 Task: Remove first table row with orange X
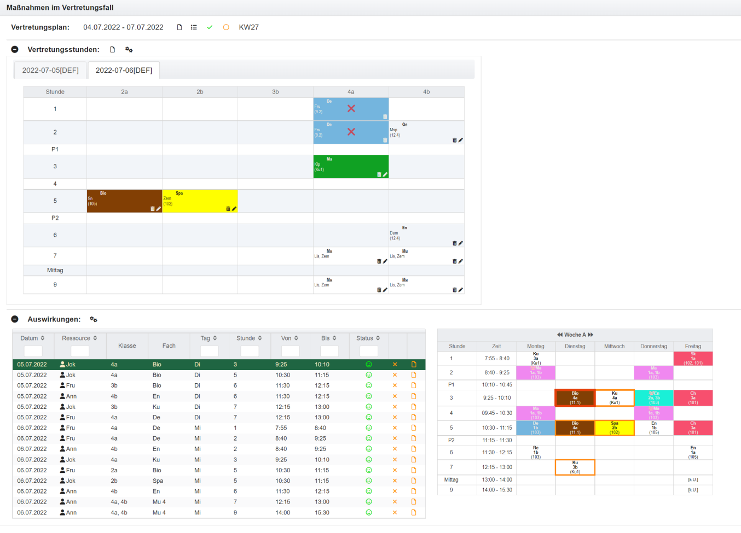pos(395,365)
